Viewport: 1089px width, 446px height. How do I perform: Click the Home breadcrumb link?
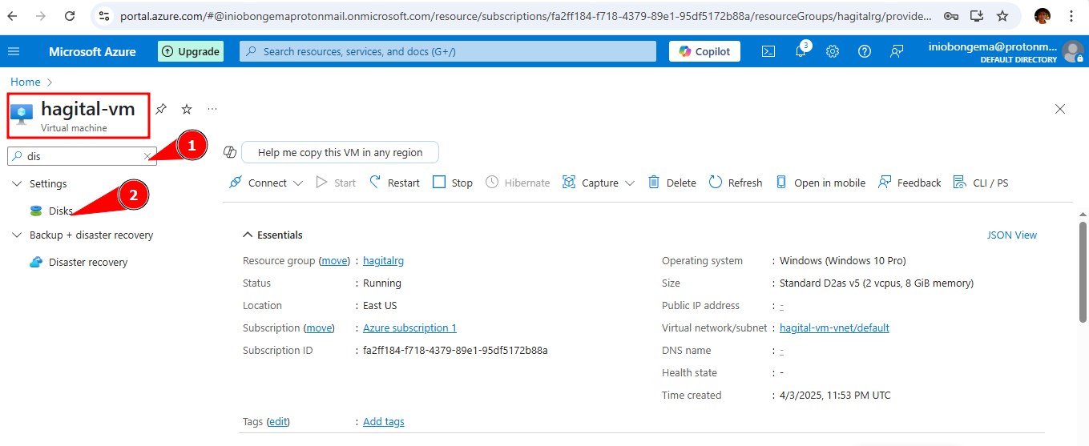pyautogui.click(x=26, y=82)
